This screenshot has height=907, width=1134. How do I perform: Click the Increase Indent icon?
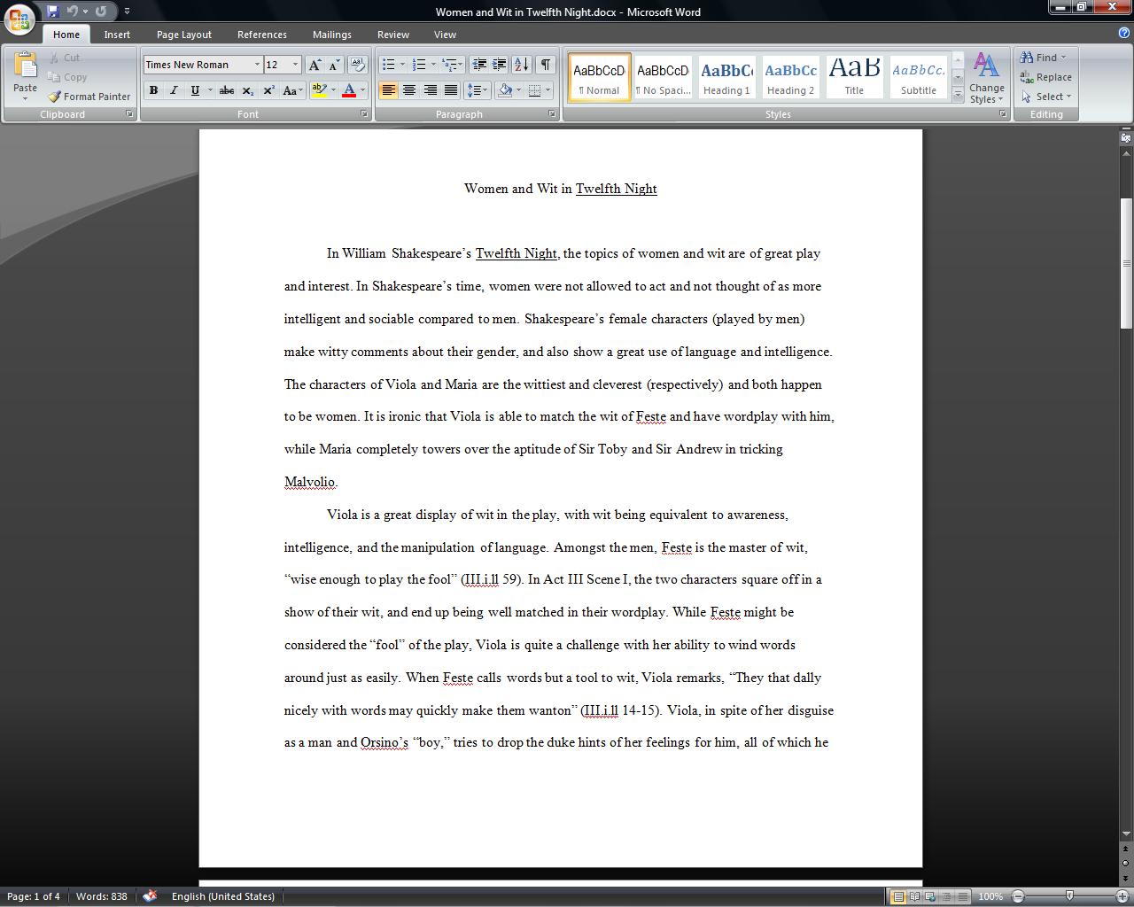pos(500,65)
